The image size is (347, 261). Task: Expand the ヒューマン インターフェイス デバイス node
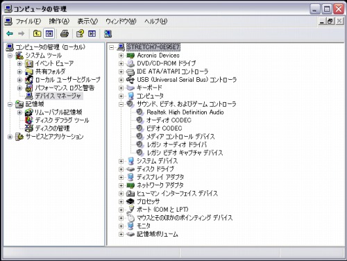point(121,194)
